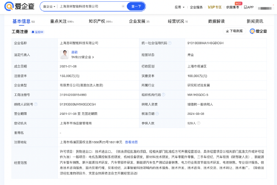Switch to the 重点关注 tab
277x185 pixels.
click(62, 21)
